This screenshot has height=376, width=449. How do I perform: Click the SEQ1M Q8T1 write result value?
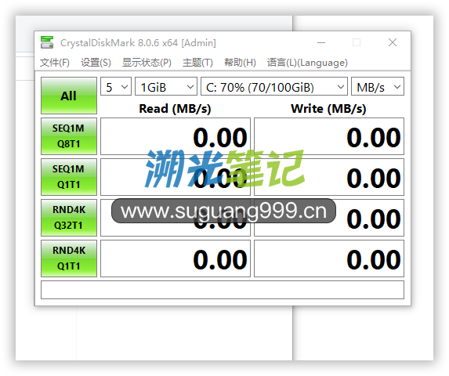[x=329, y=136]
